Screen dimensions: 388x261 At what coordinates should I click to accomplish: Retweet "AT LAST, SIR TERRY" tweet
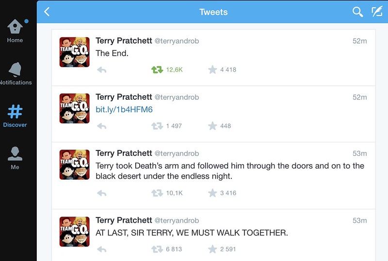(157, 249)
